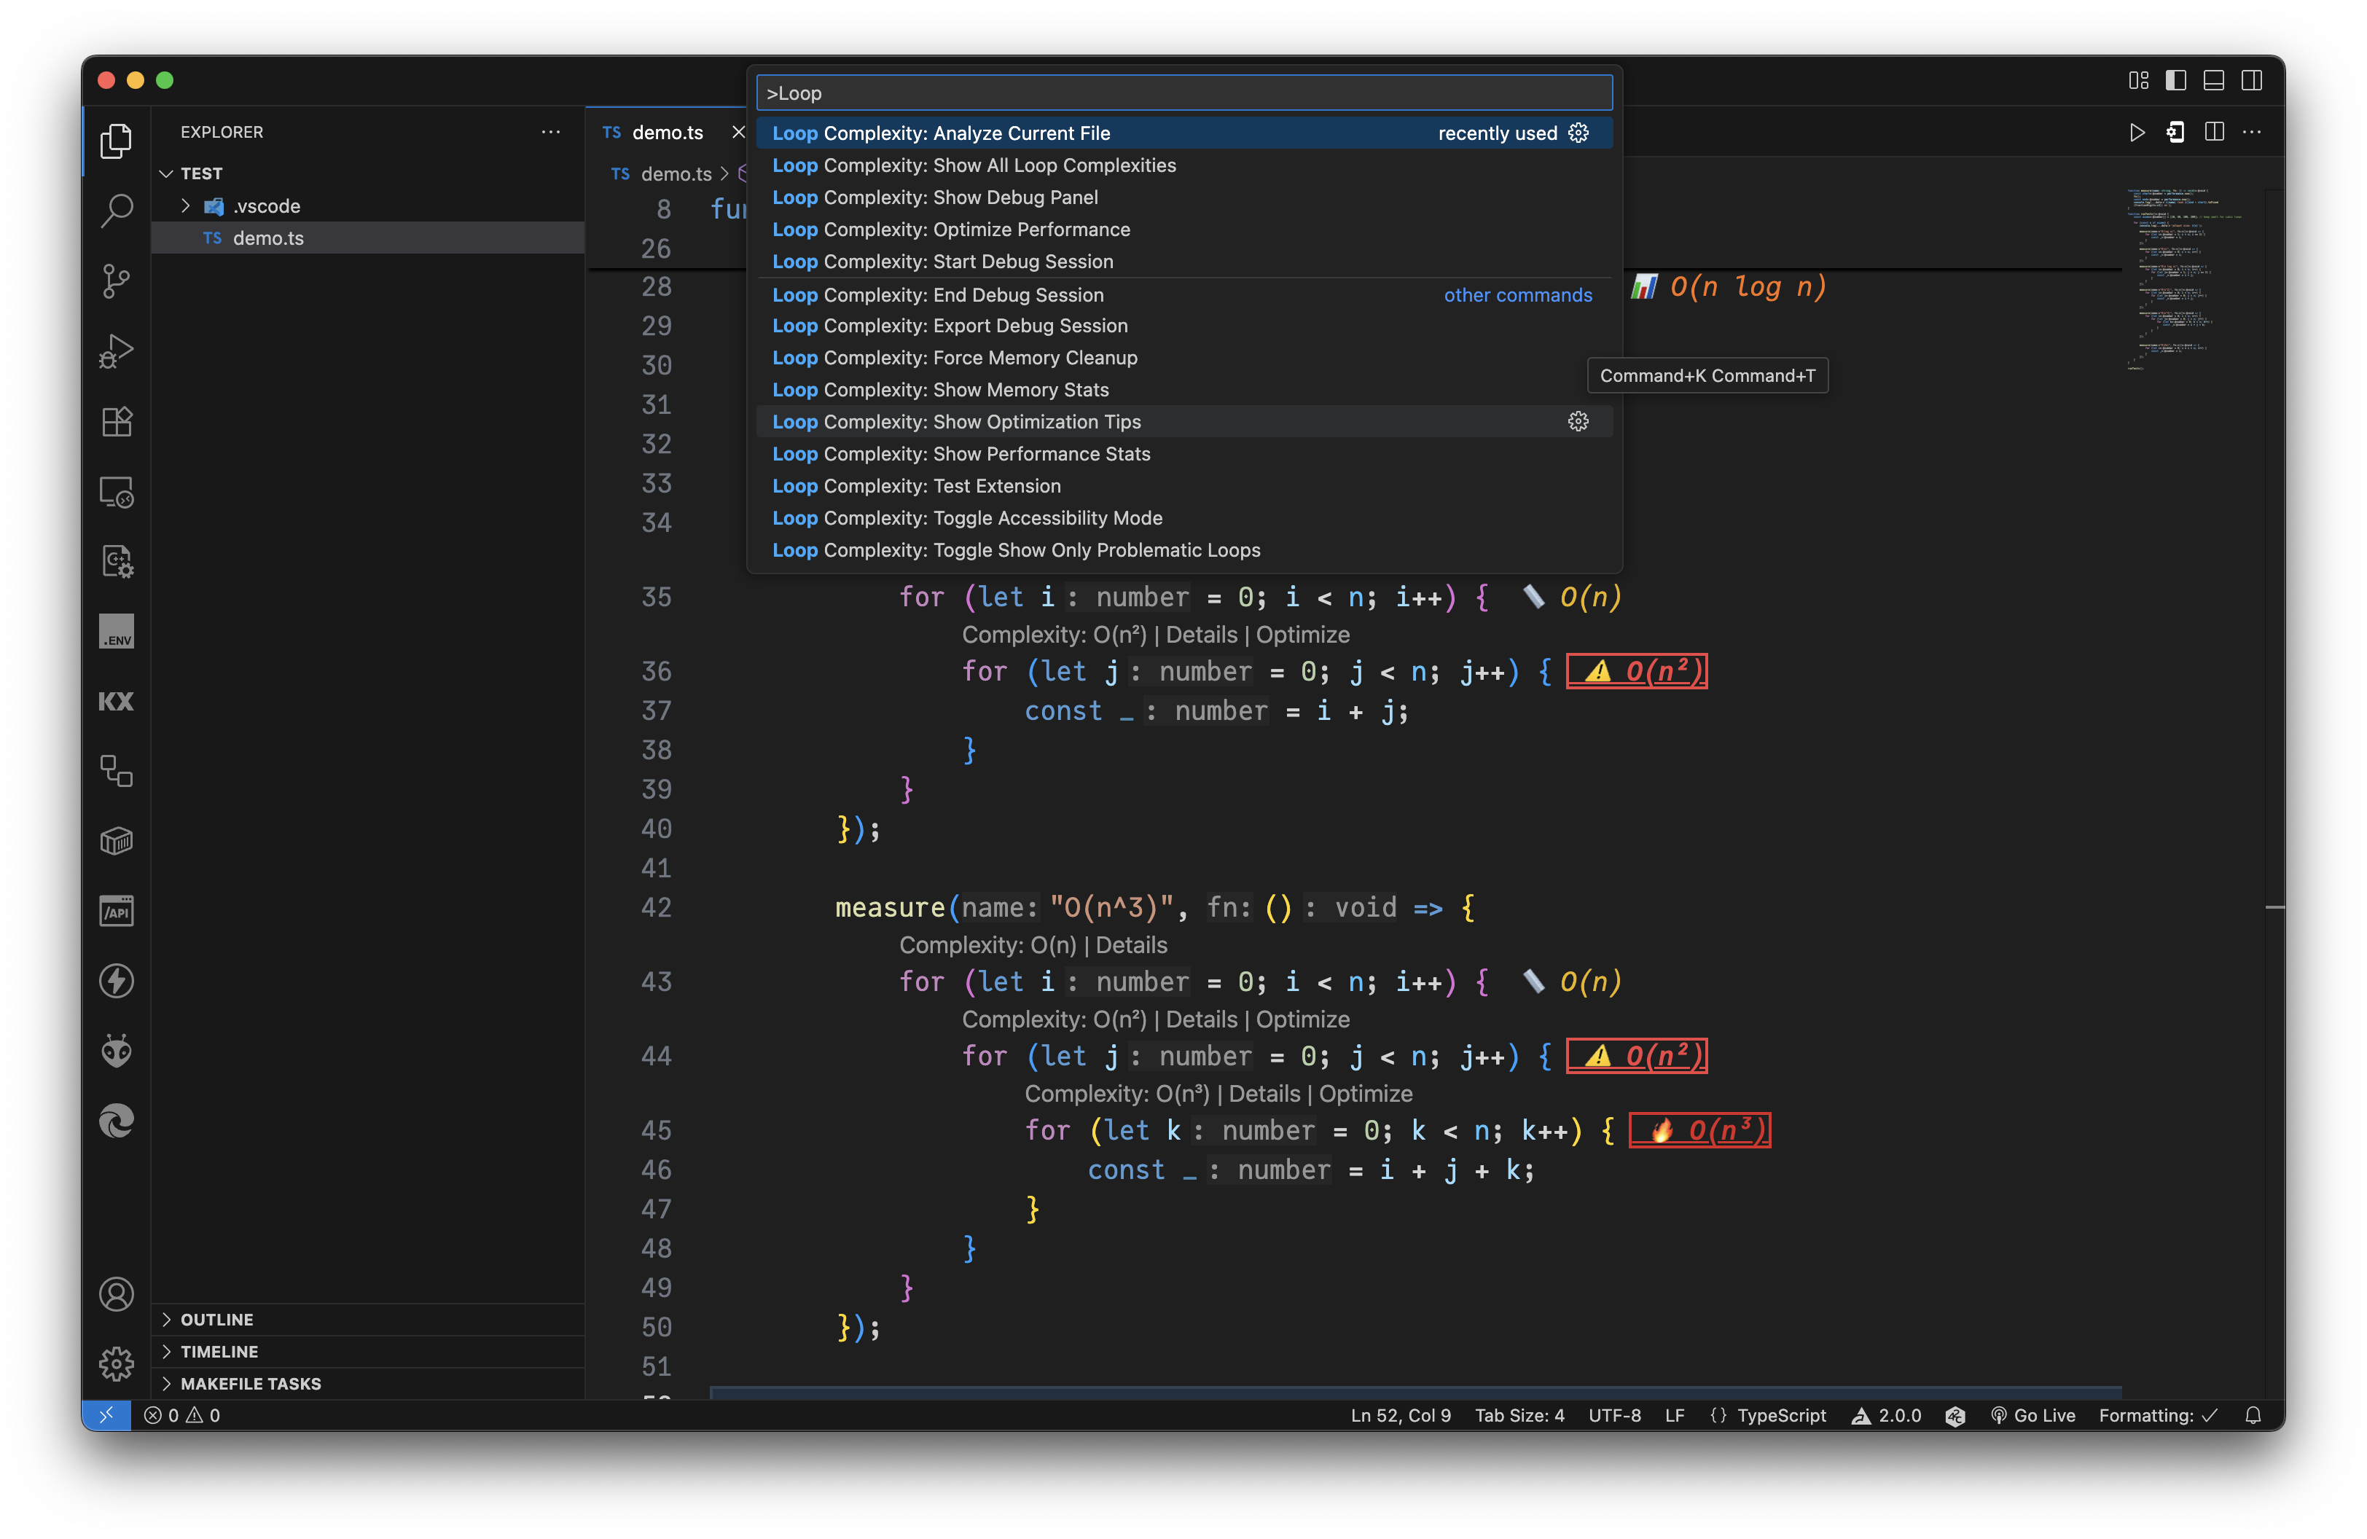Select the demo.ts editor tab
2367x1539 pixels.
(x=666, y=132)
